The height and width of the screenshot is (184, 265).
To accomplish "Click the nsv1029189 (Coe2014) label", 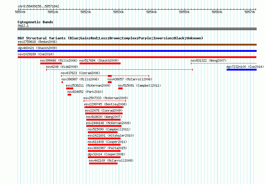I will [x=36, y=54].
